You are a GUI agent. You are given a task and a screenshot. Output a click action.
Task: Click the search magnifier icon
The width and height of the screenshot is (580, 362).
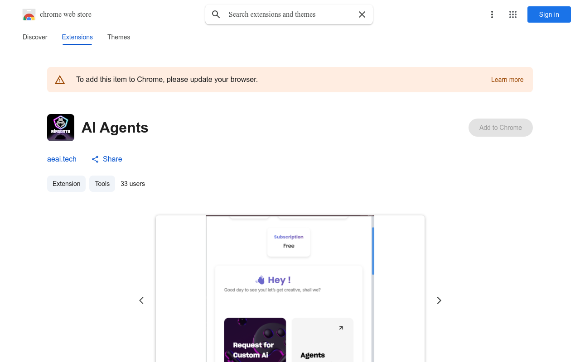coord(216,14)
